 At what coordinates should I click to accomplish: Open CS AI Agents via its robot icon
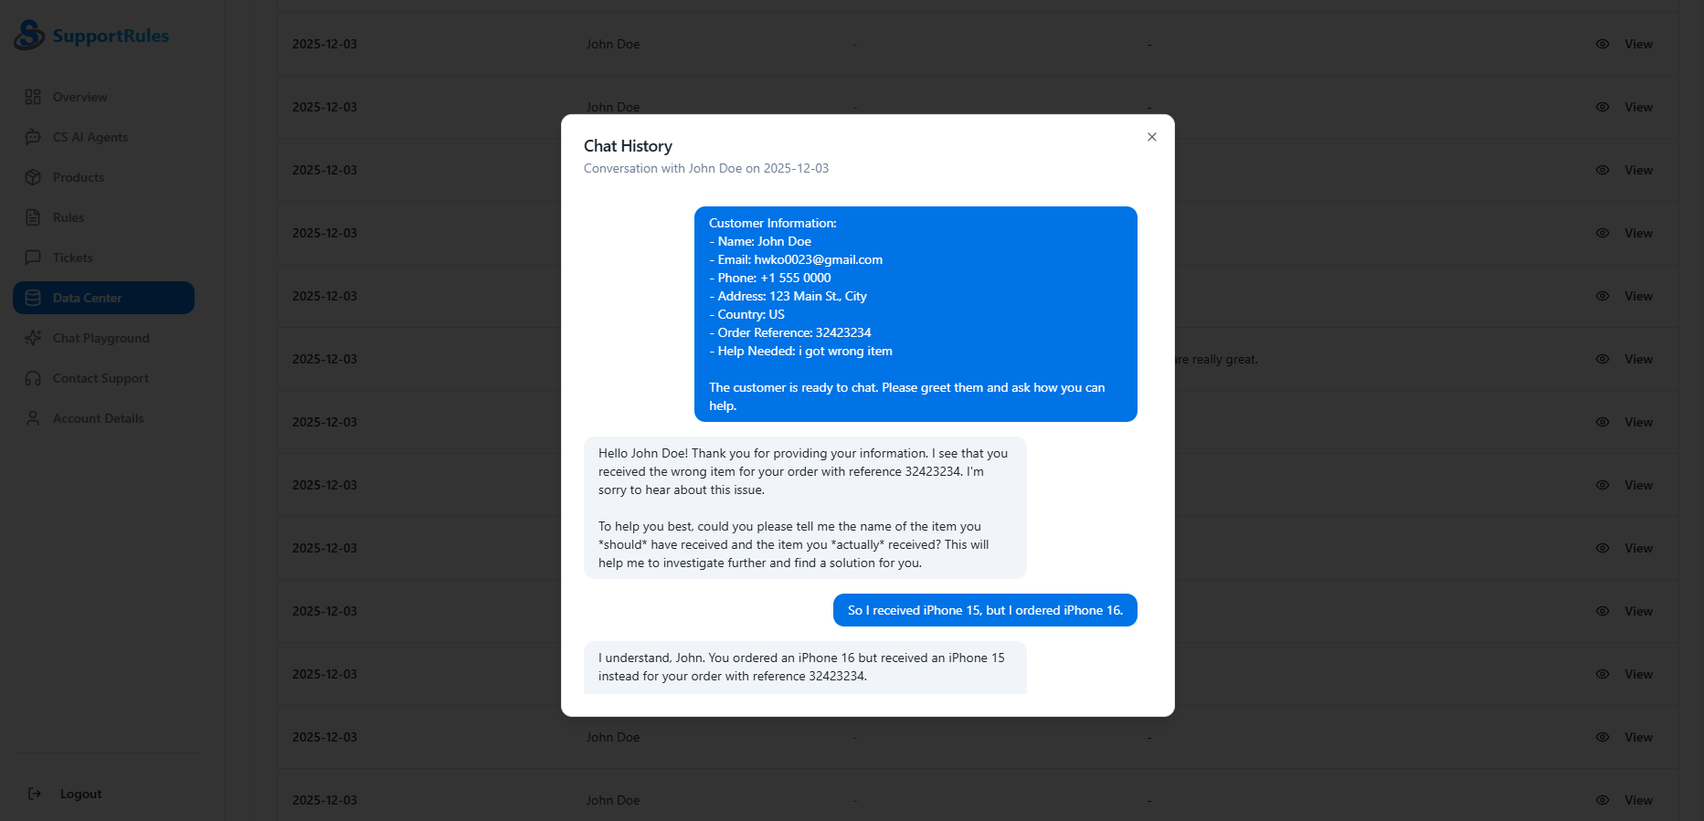pyautogui.click(x=34, y=136)
